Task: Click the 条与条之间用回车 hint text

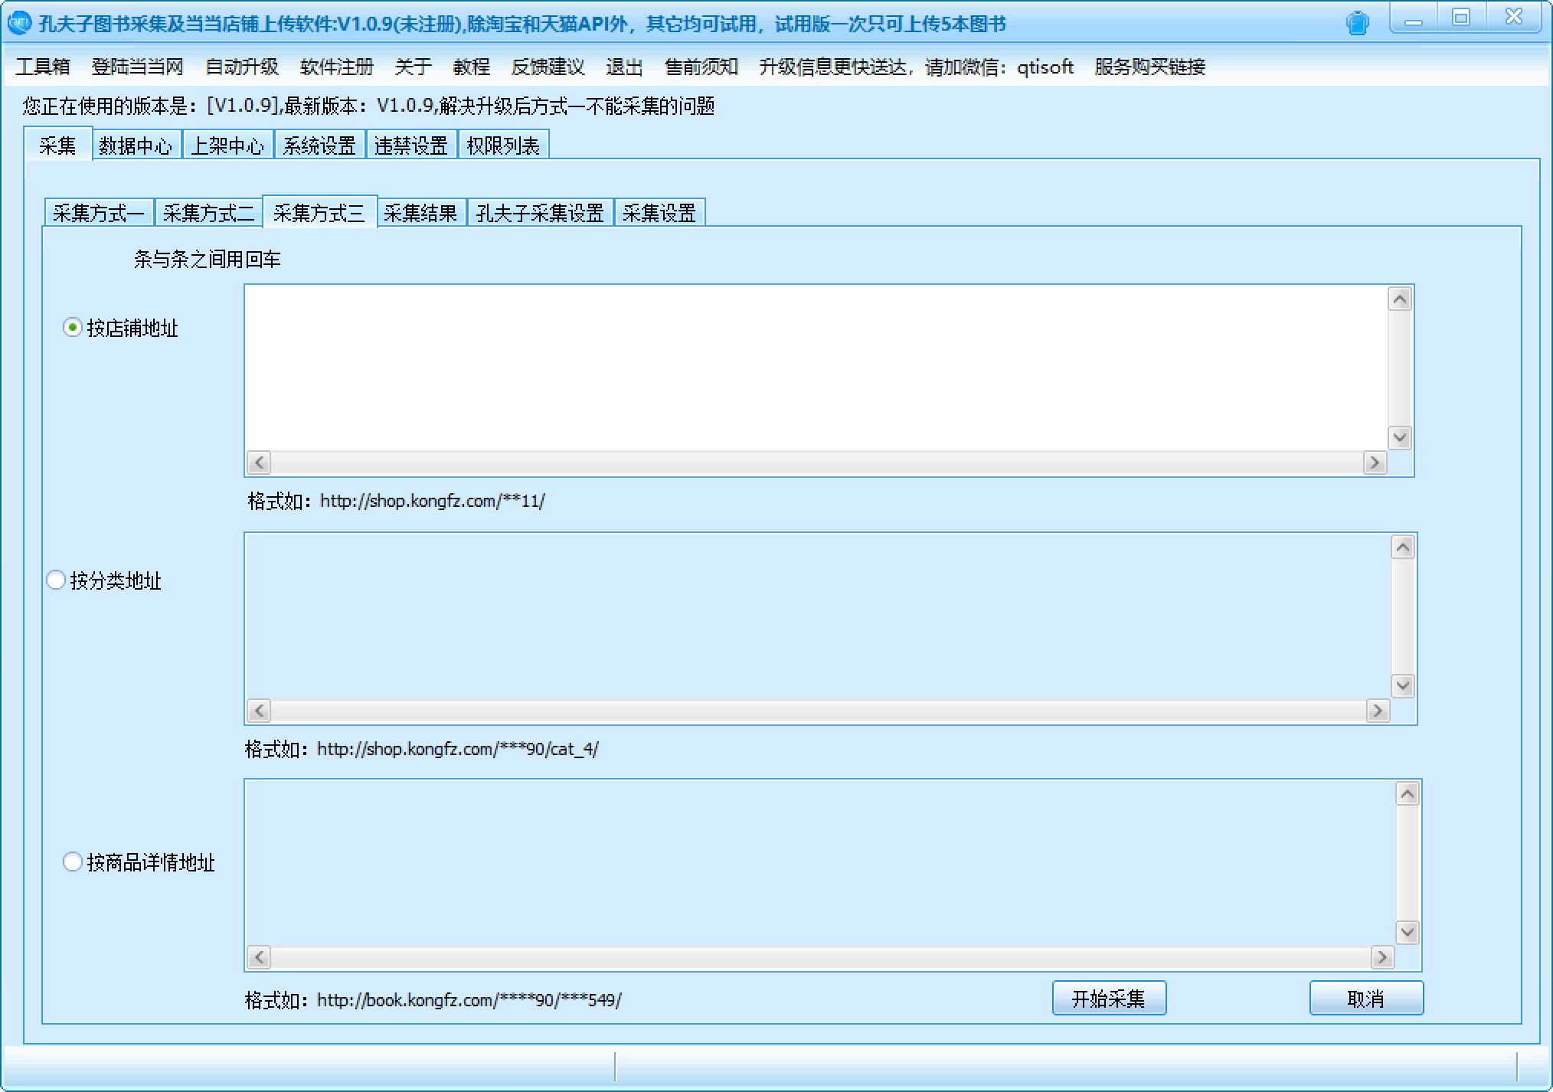Action: pyautogui.click(x=208, y=260)
